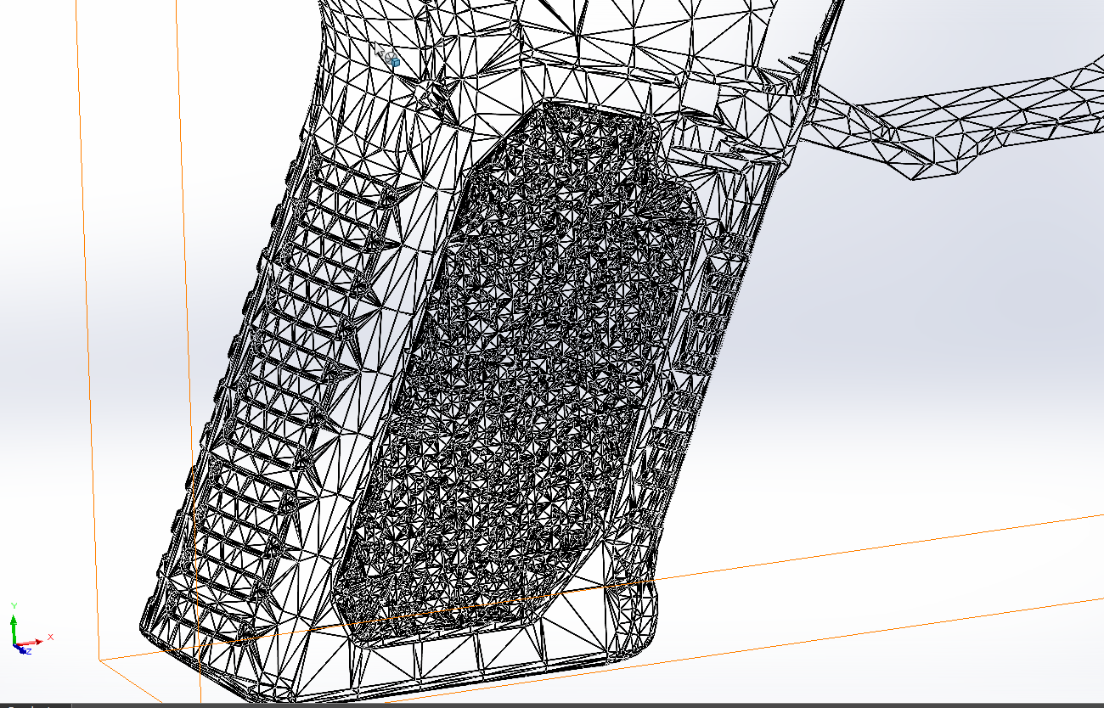Click the X label on the orientation triad
This screenshot has height=708, width=1104.
(x=50, y=637)
